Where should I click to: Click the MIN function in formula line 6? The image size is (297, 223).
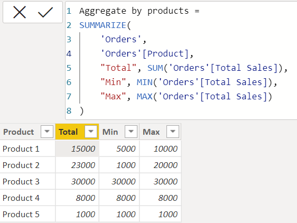(x=144, y=82)
